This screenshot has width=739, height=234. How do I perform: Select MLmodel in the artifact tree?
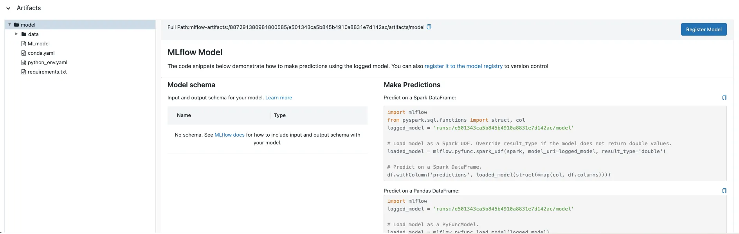(x=39, y=43)
